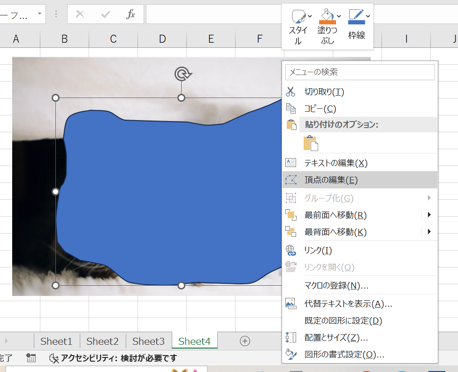Click the formula bar cancel X icon

(x=80, y=14)
